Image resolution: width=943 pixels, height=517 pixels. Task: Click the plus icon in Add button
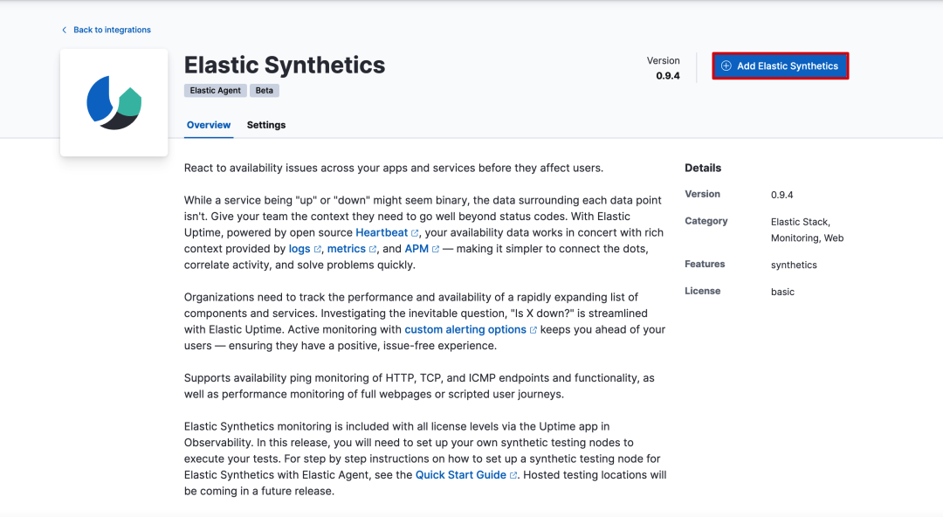(726, 66)
